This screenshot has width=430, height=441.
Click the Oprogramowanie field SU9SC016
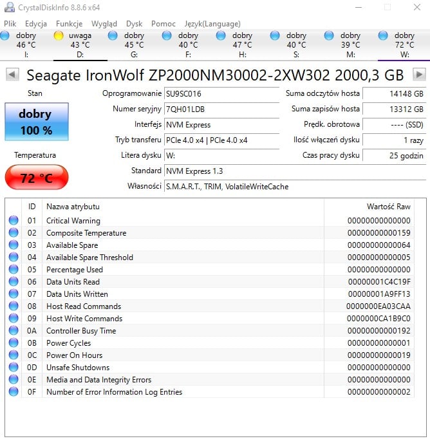click(221, 93)
